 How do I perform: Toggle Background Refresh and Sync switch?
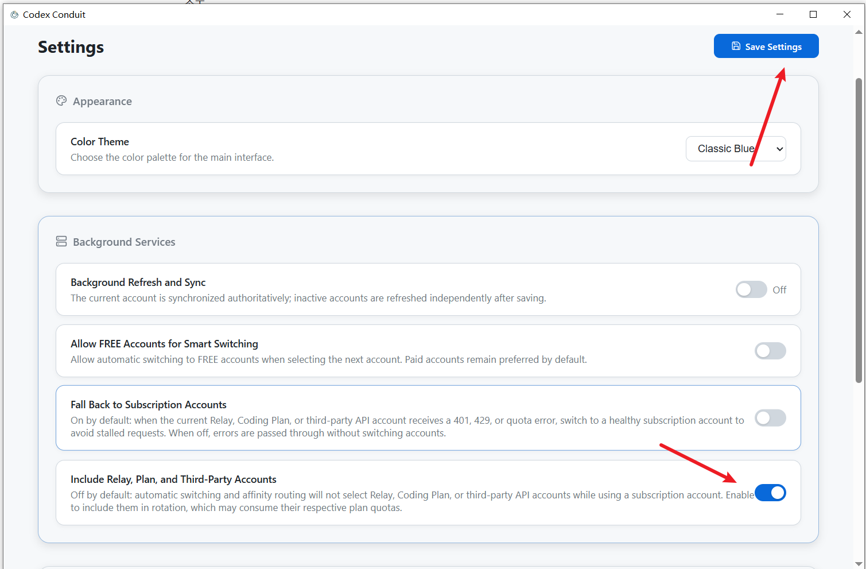coord(751,289)
